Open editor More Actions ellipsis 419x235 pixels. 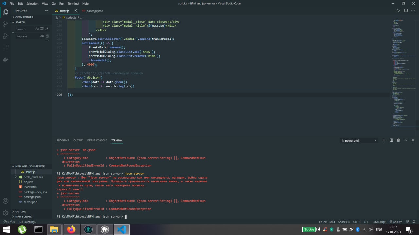tap(413, 11)
